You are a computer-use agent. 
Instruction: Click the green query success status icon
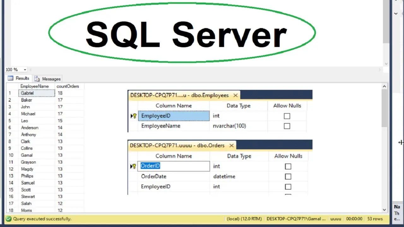[9, 218]
